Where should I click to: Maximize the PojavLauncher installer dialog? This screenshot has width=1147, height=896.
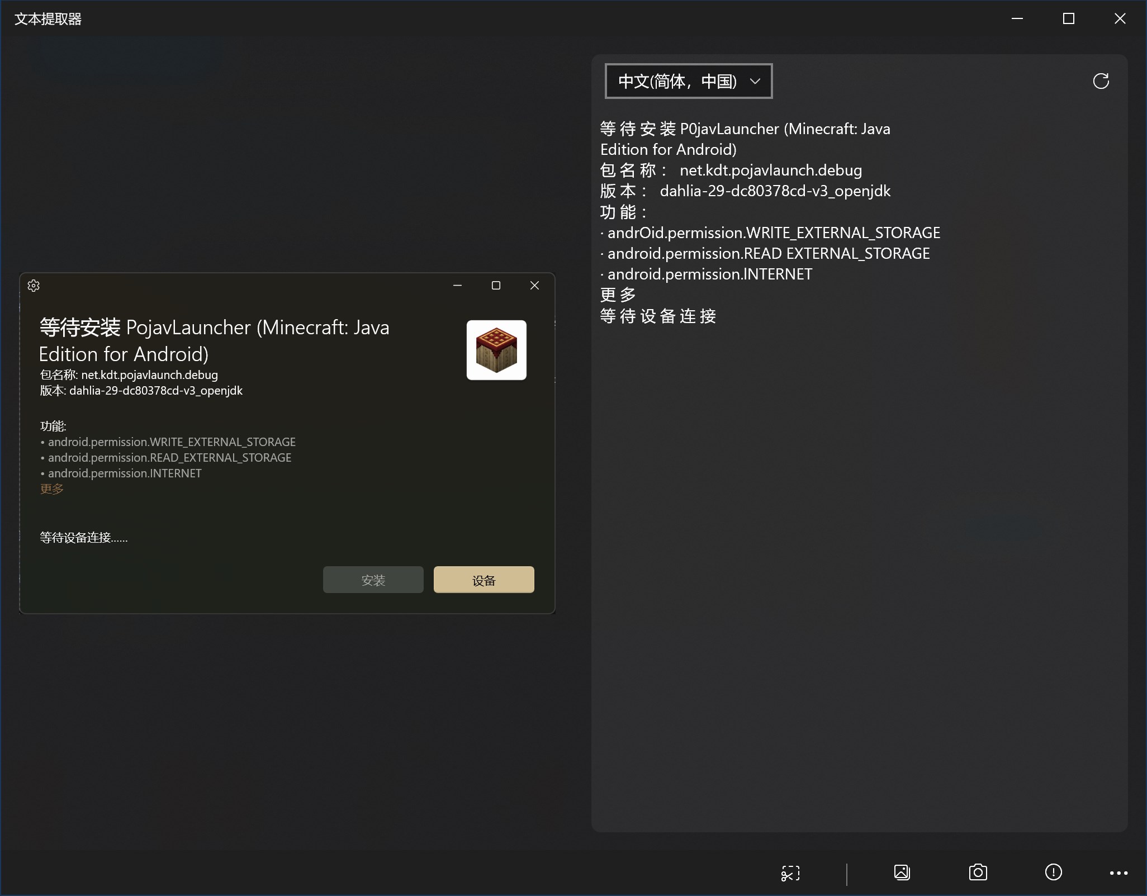point(495,285)
